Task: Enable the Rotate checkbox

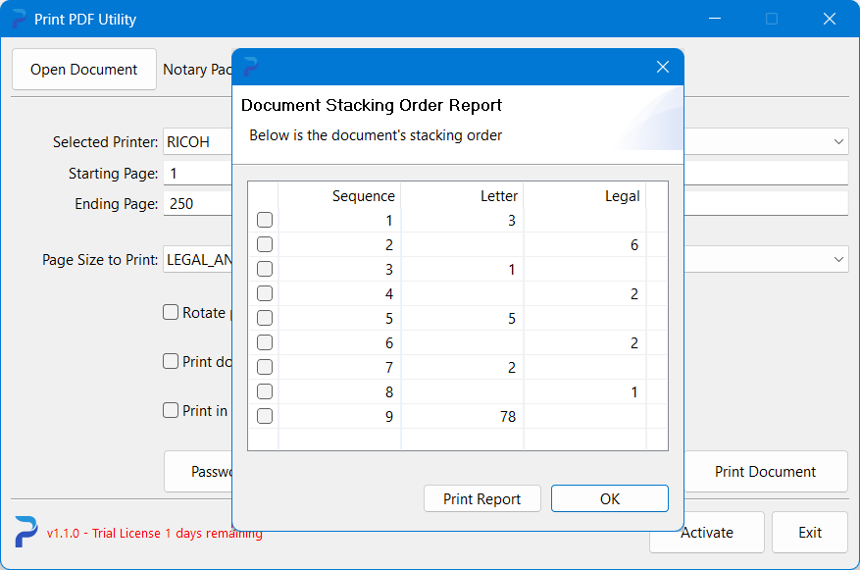Action: [x=171, y=313]
